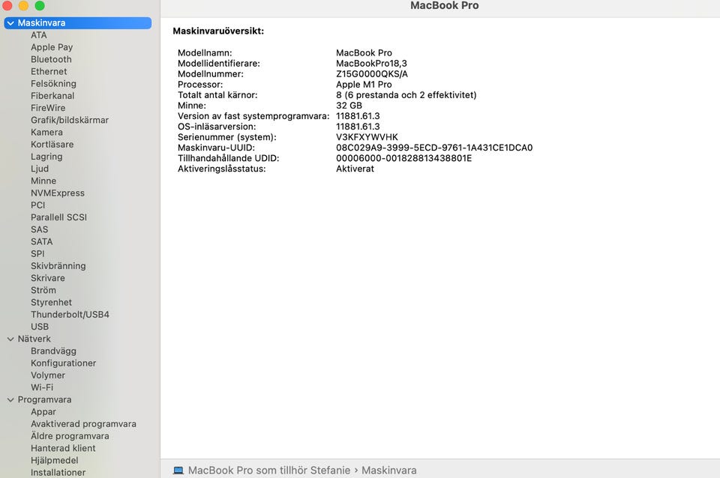Click Maskinvara in the path bar
Viewport: 720px width, 478px height.
pos(389,471)
